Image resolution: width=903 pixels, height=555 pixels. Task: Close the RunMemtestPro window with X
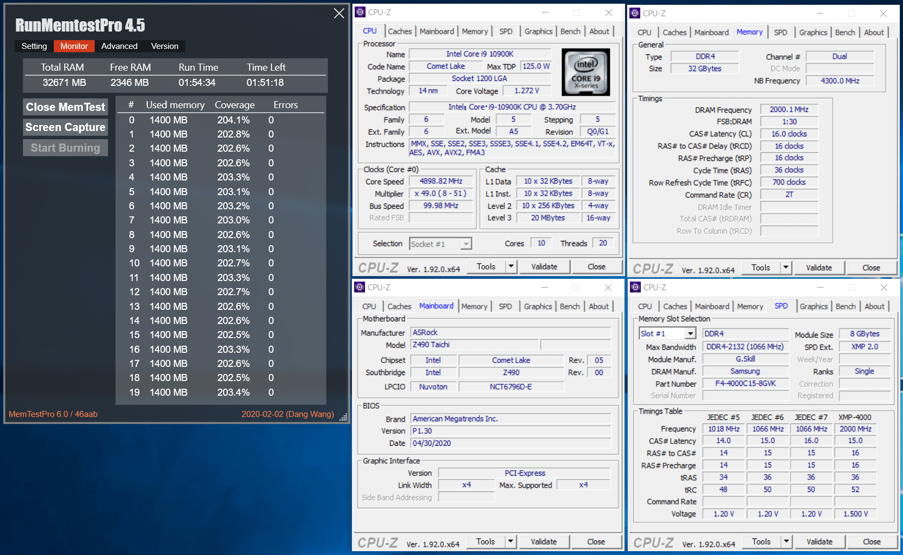point(339,13)
